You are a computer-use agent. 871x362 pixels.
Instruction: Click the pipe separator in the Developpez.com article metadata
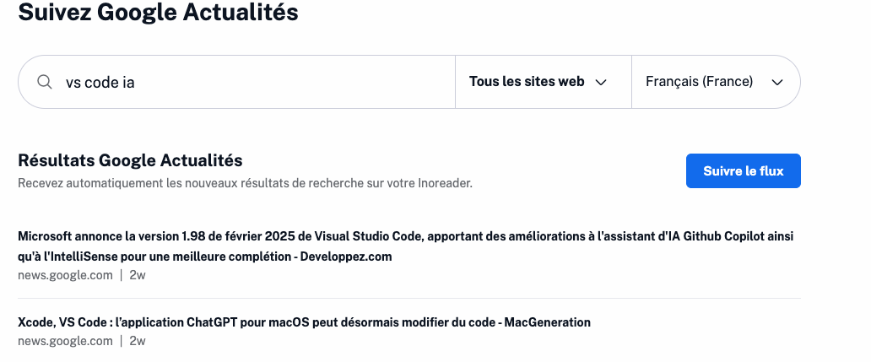click(122, 274)
